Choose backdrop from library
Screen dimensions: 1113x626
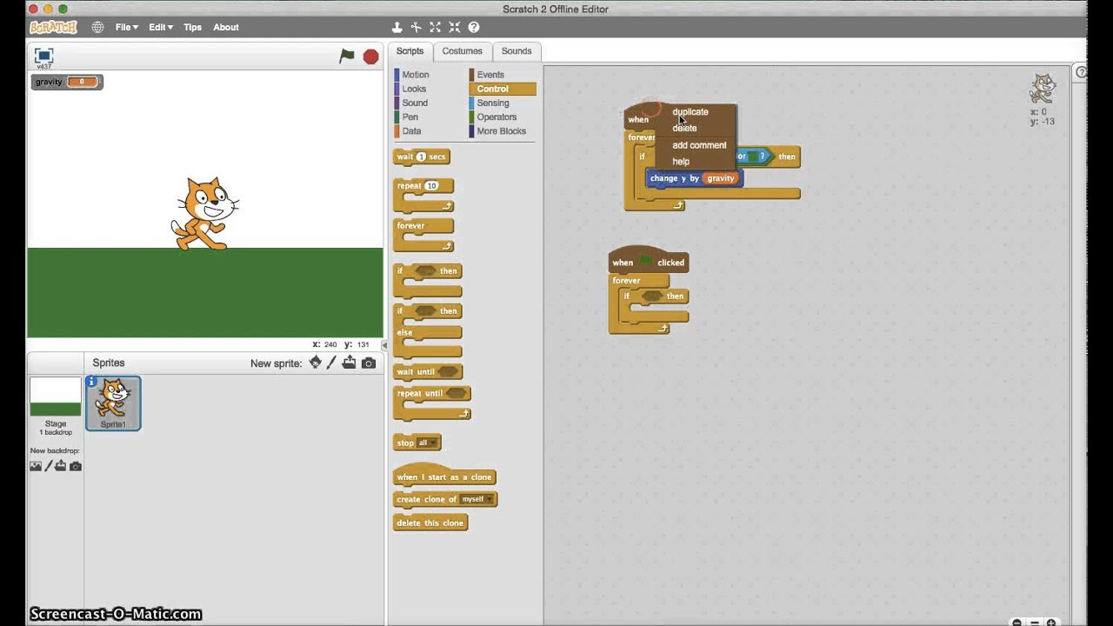tap(36, 466)
